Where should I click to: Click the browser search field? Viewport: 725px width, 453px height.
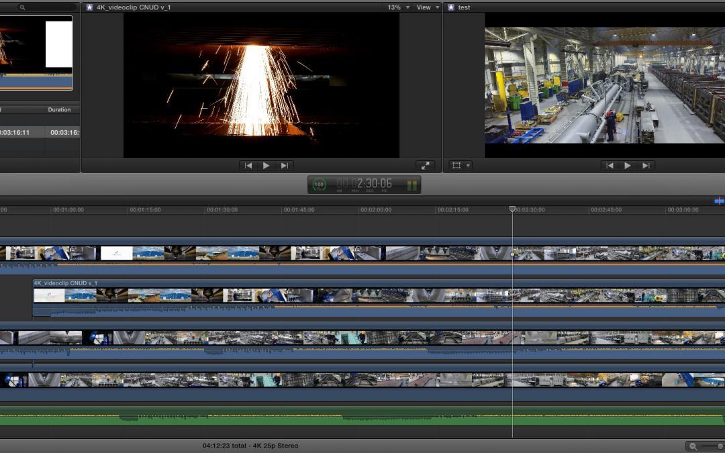pyautogui.click(x=46, y=7)
